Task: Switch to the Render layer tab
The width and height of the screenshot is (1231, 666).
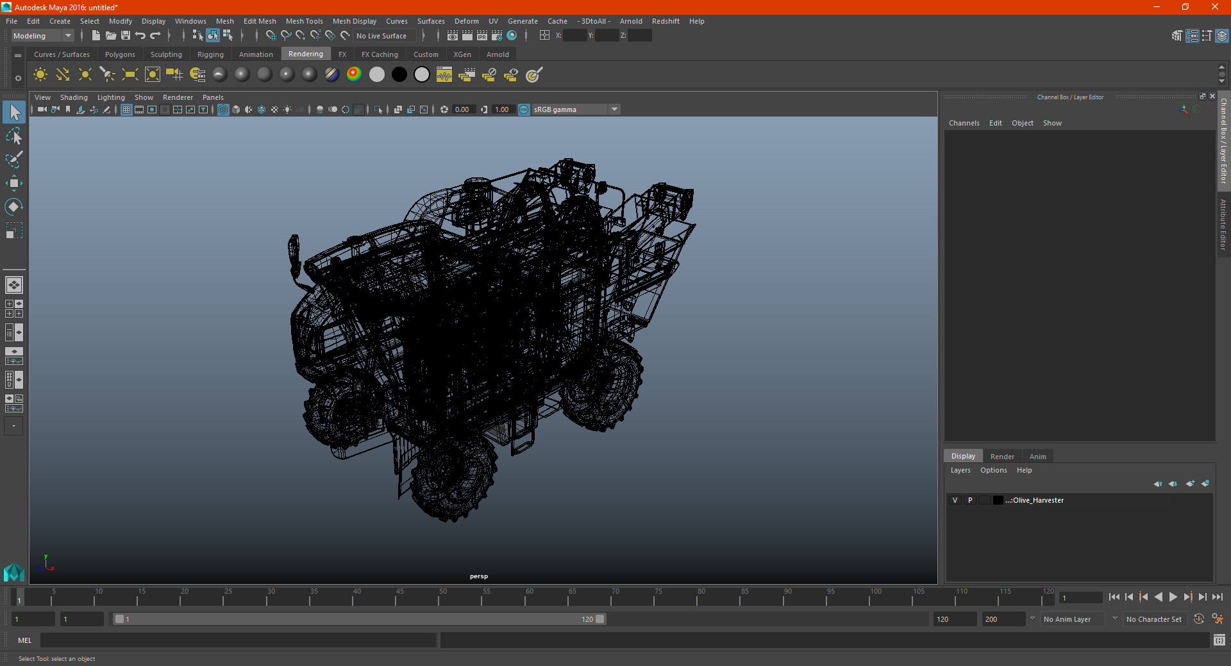Action: pyautogui.click(x=1002, y=457)
